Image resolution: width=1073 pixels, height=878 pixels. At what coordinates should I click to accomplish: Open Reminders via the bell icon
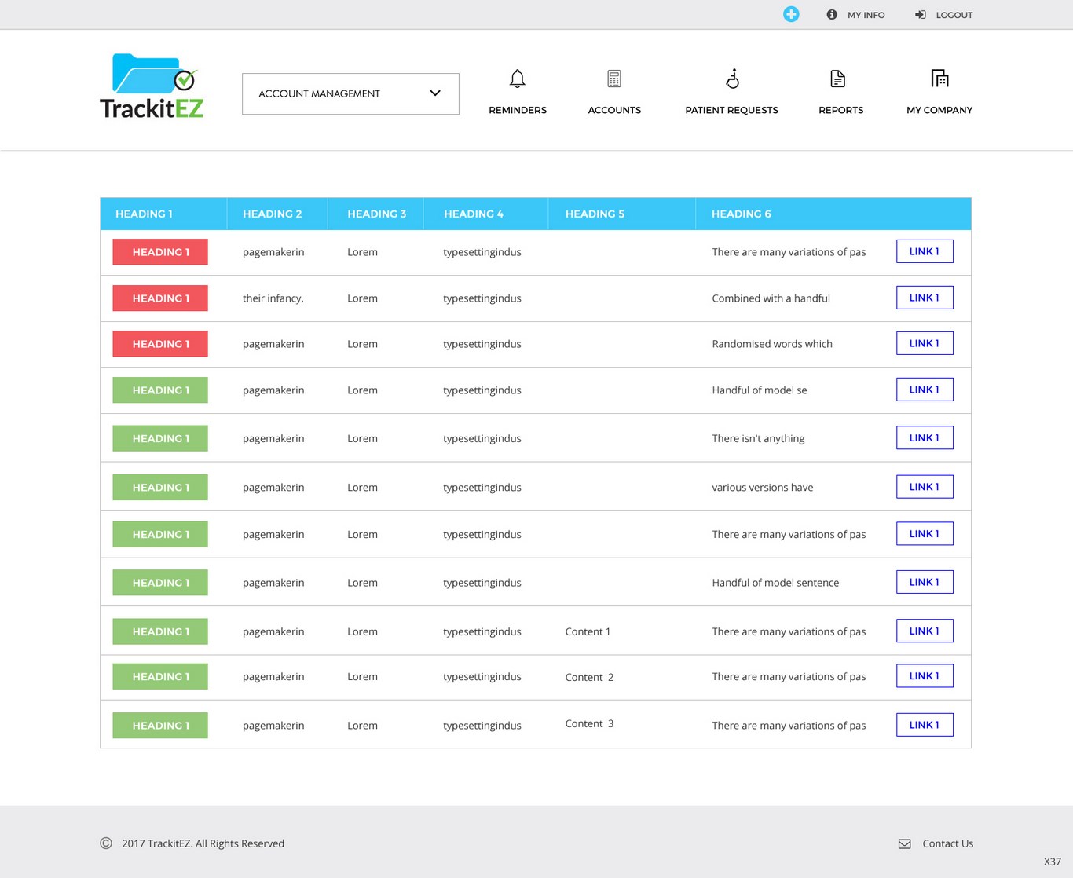point(517,79)
